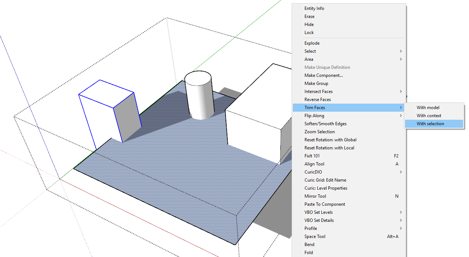Explode the selected geometry
The image size is (469, 257).
[x=312, y=43]
